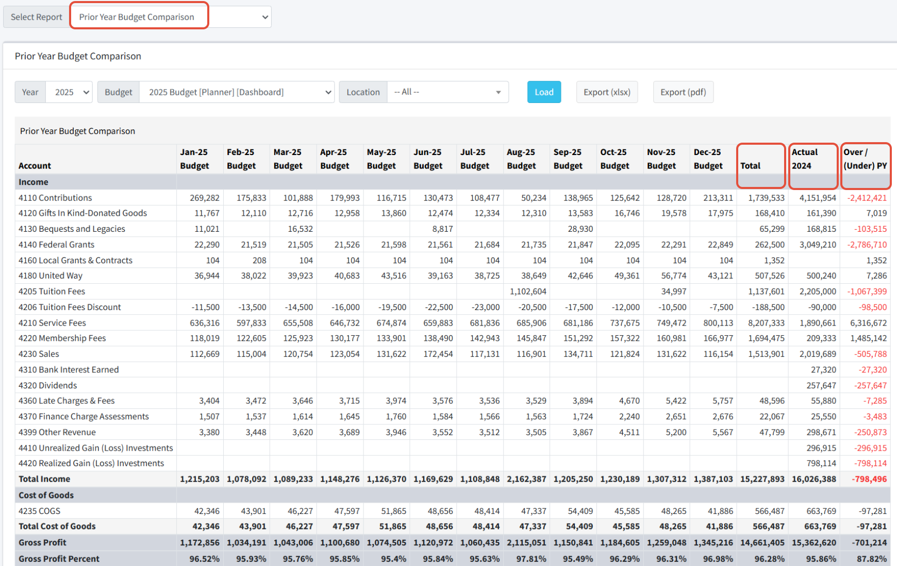Open the Location All dropdown
Image resolution: width=897 pixels, height=566 pixels.
[x=447, y=92]
